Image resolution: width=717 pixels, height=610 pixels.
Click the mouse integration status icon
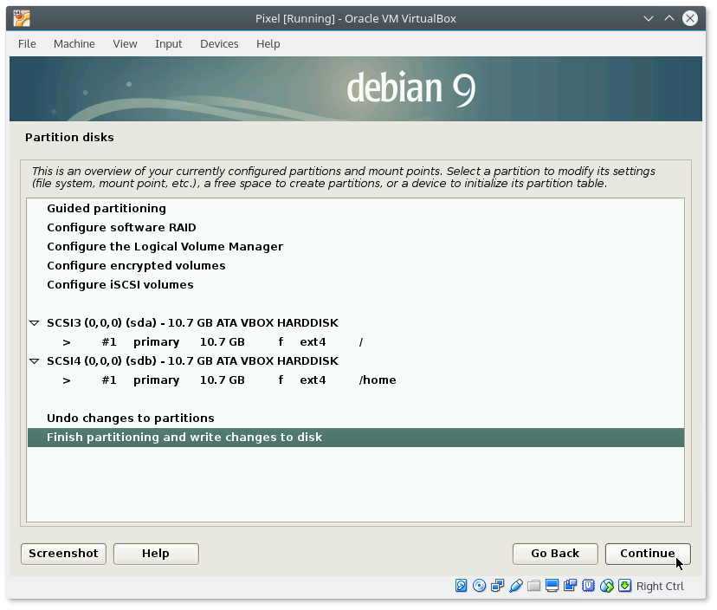click(607, 586)
